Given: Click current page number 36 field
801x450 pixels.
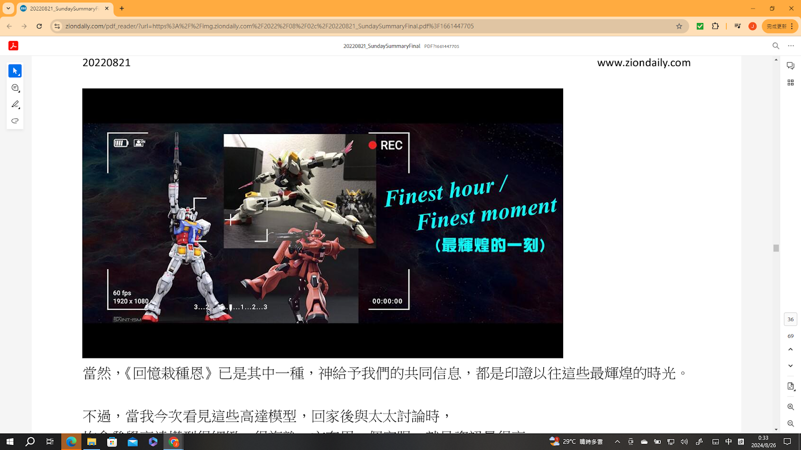Looking at the screenshot, I should click(790, 319).
